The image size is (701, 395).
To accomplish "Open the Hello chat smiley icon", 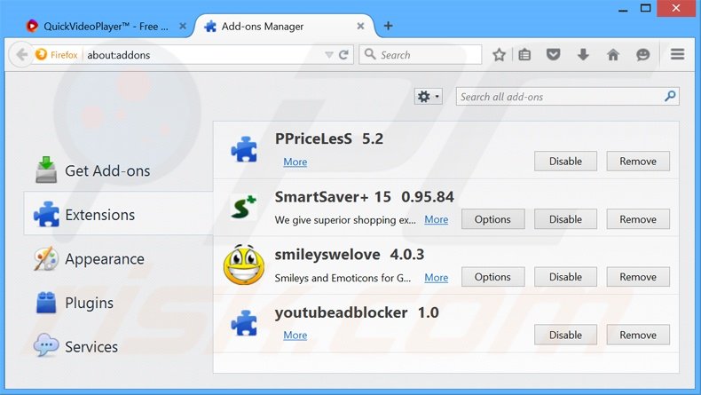I will click(643, 54).
